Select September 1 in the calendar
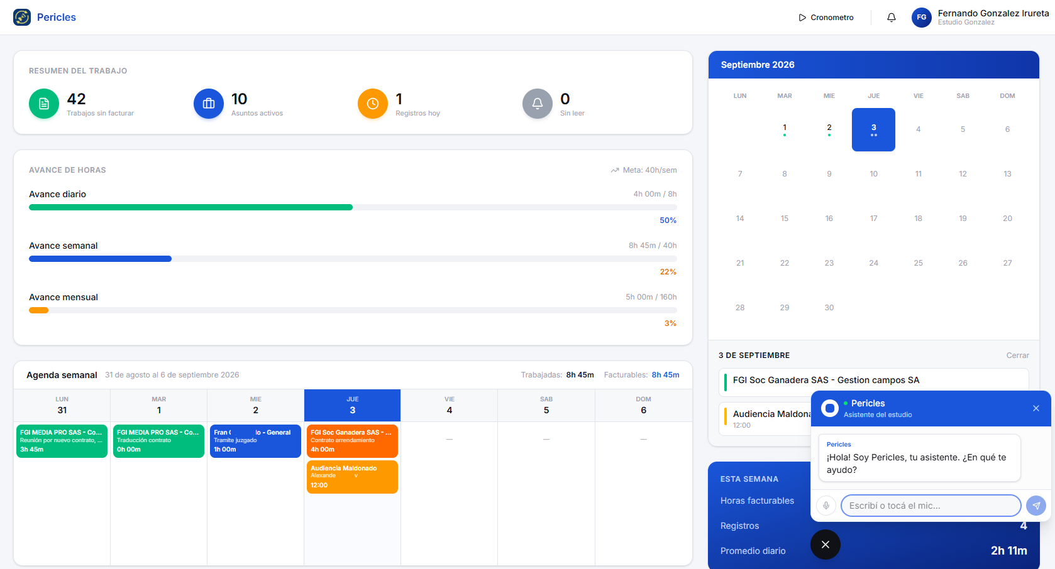 pyautogui.click(x=785, y=129)
